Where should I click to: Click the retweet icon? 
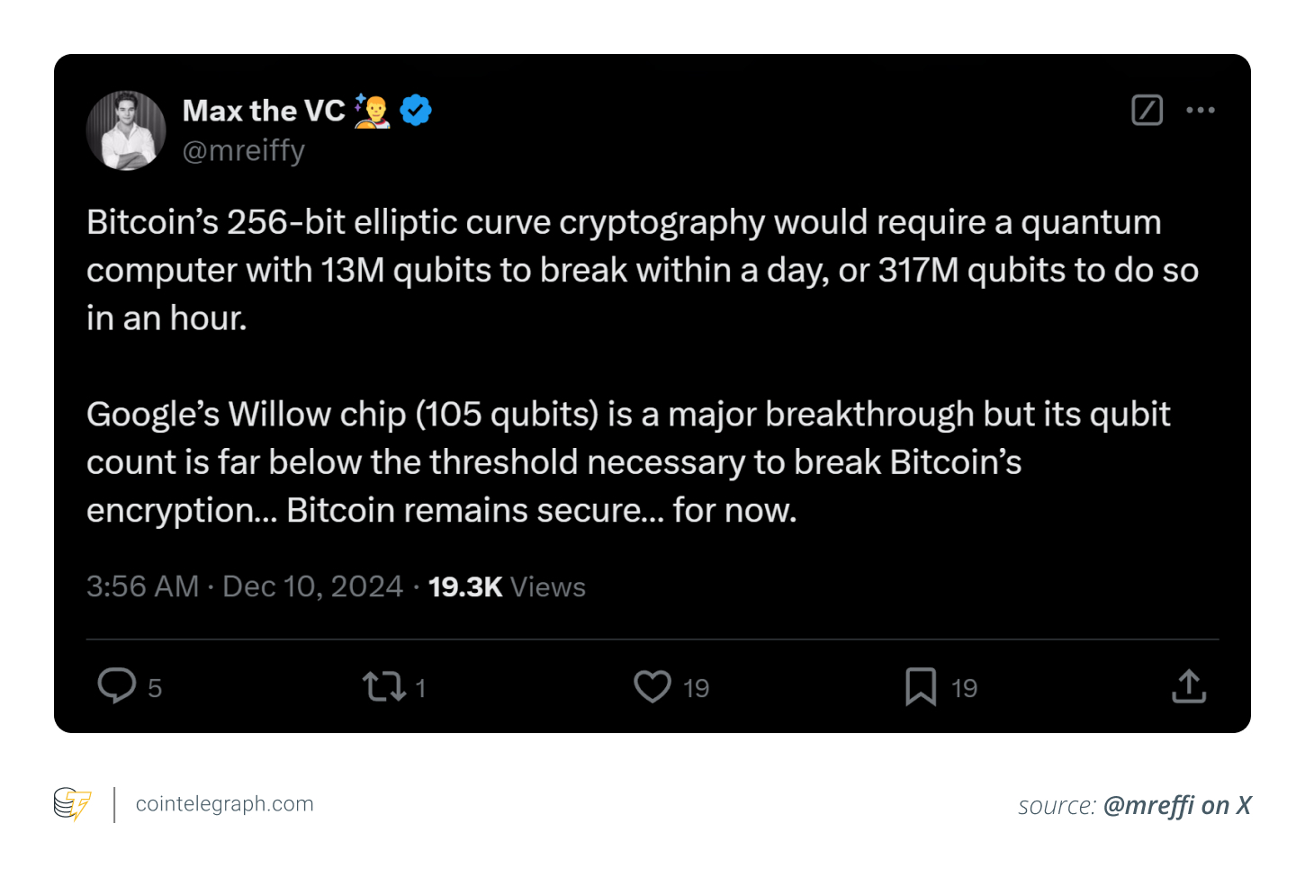pyautogui.click(x=385, y=685)
